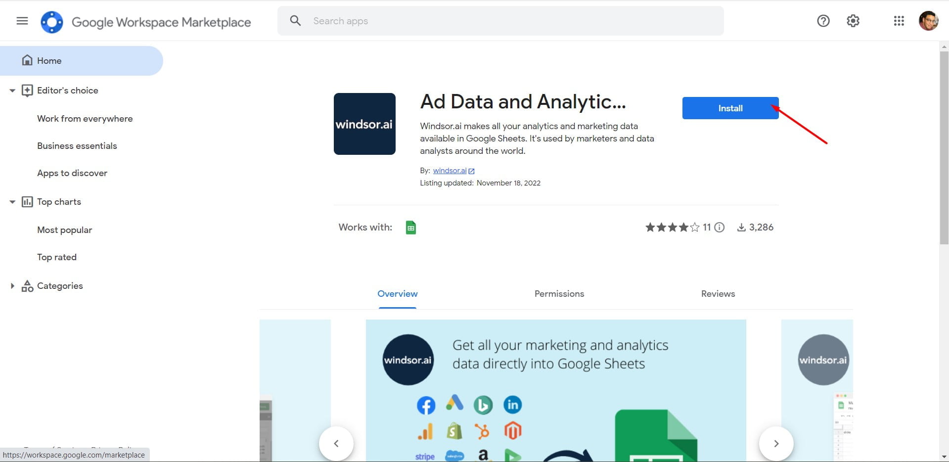Show the next carousel screenshot
The width and height of the screenshot is (949, 462).
click(x=776, y=444)
